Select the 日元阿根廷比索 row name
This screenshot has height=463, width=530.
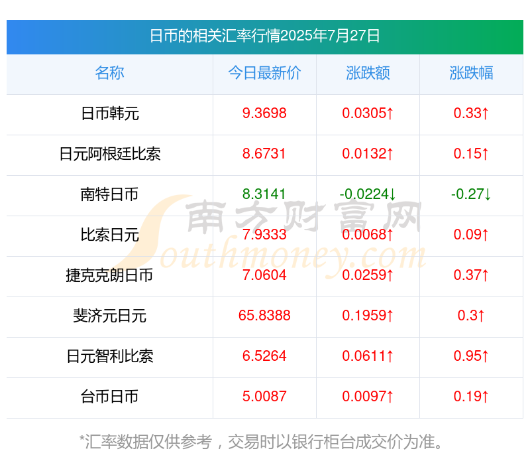(x=110, y=154)
